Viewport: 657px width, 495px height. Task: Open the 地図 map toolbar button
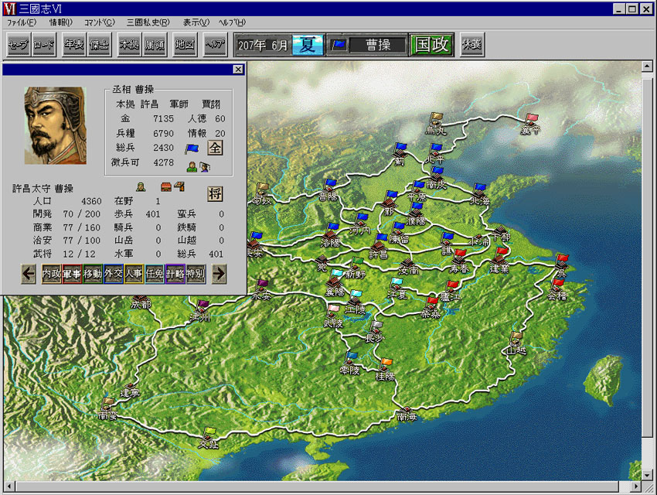pyautogui.click(x=185, y=45)
